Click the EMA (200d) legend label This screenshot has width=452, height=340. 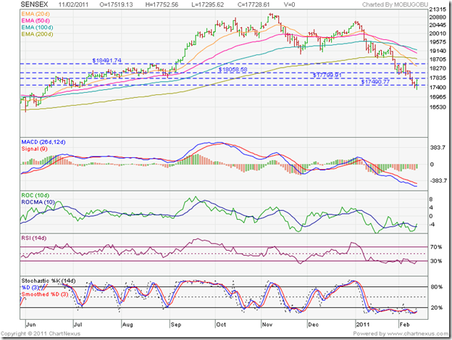coord(37,34)
